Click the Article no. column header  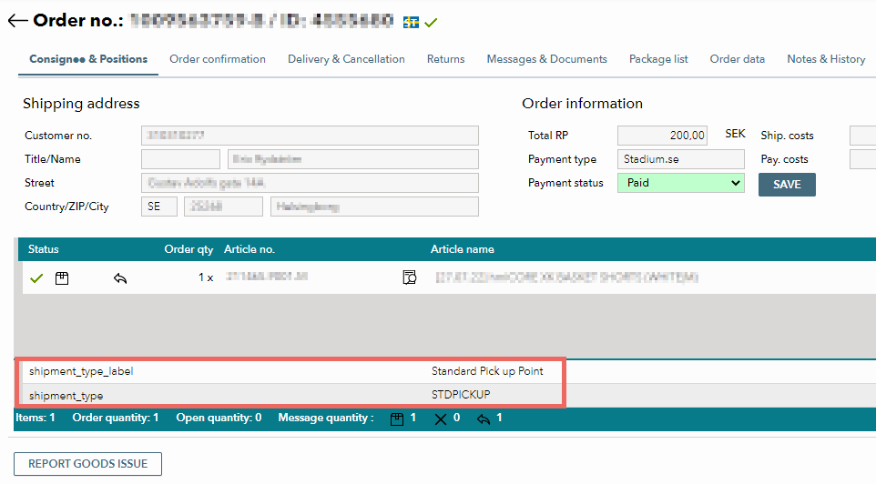(x=250, y=249)
